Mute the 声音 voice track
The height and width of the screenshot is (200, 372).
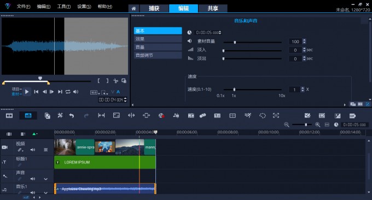[x=33, y=179]
